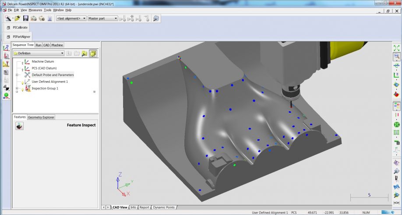Open the Master part dropdown
The image size is (402, 215).
pyautogui.click(x=102, y=18)
